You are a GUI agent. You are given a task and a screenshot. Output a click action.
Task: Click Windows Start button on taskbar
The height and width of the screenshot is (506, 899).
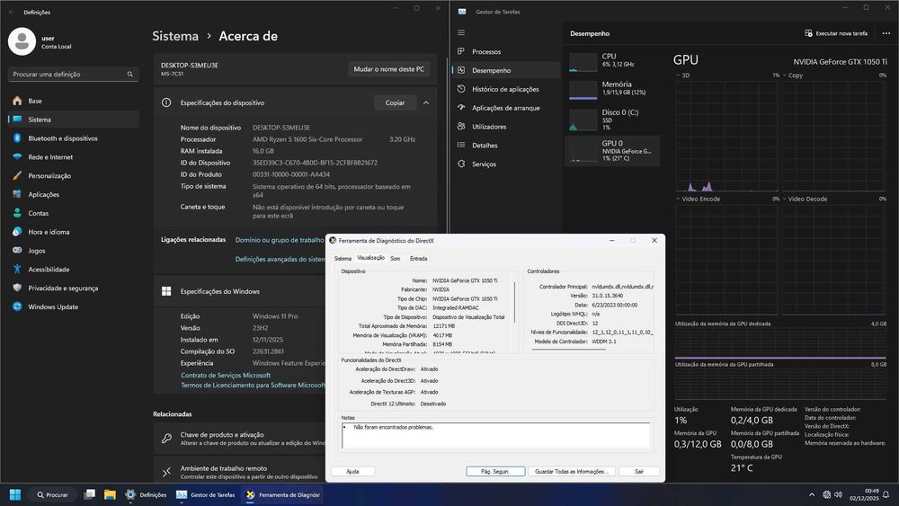[15, 494]
